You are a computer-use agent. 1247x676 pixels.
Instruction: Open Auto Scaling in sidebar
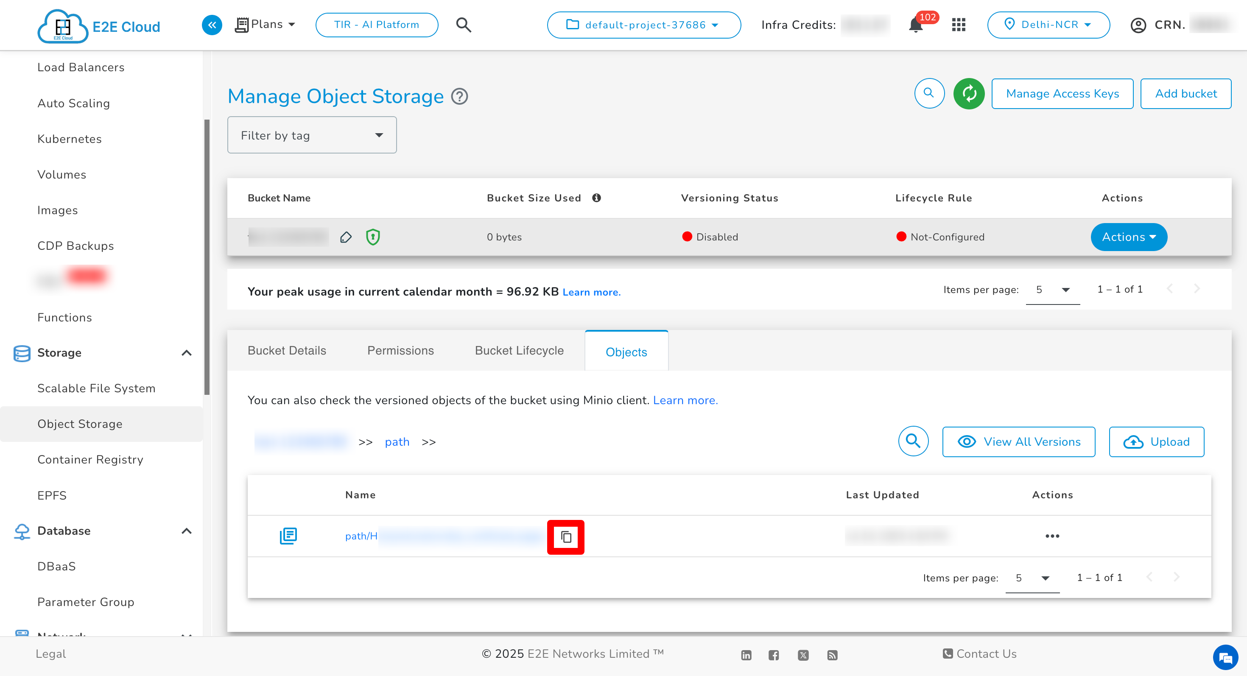tap(73, 103)
